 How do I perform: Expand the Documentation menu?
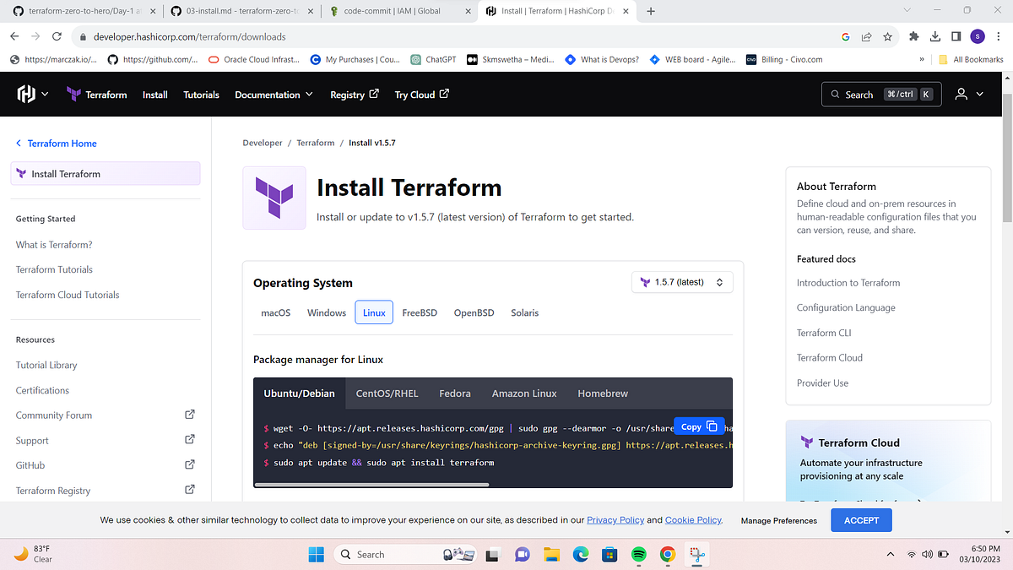point(274,95)
